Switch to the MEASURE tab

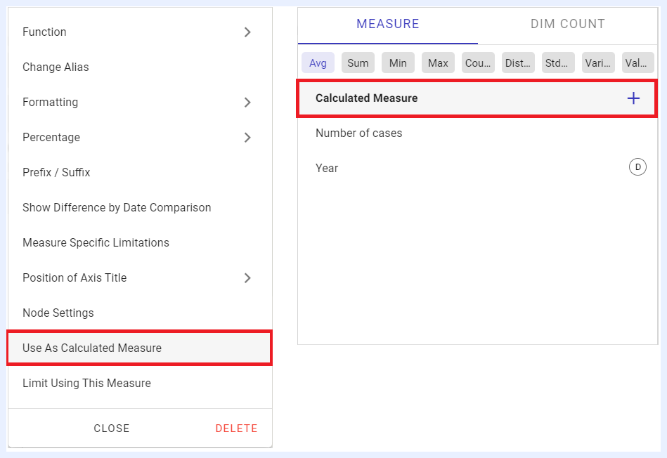coord(387,25)
